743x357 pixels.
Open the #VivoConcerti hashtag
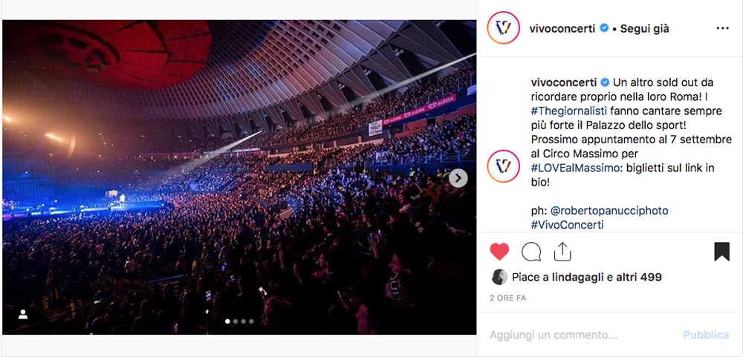(x=567, y=225)
